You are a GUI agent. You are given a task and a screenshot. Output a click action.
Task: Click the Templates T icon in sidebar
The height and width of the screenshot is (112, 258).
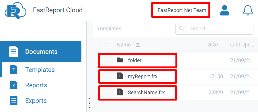coord(14,70)
